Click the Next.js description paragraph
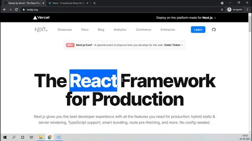The image size is (252, 141). tap(124, 119)
